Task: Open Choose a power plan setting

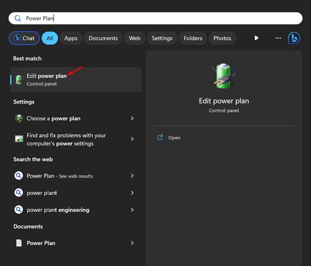Action: tap(76, 118)
